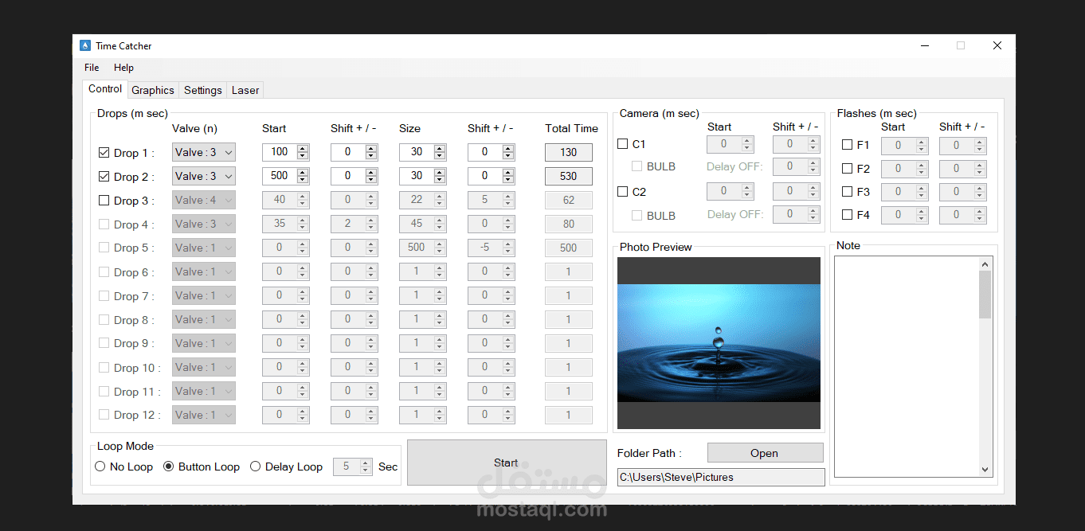Open the Drop 8 valve dropdown
1085x531 pixels.
[204, 319]
